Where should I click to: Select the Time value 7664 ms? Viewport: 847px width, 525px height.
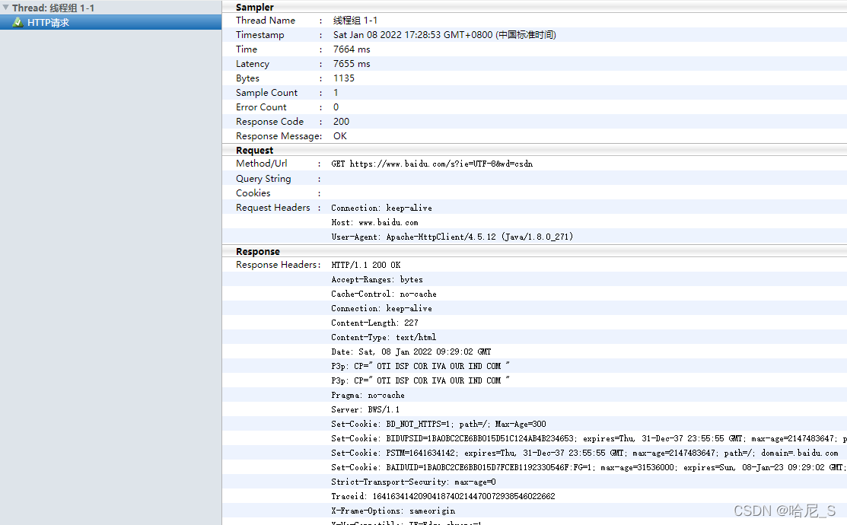pos(352,49)
